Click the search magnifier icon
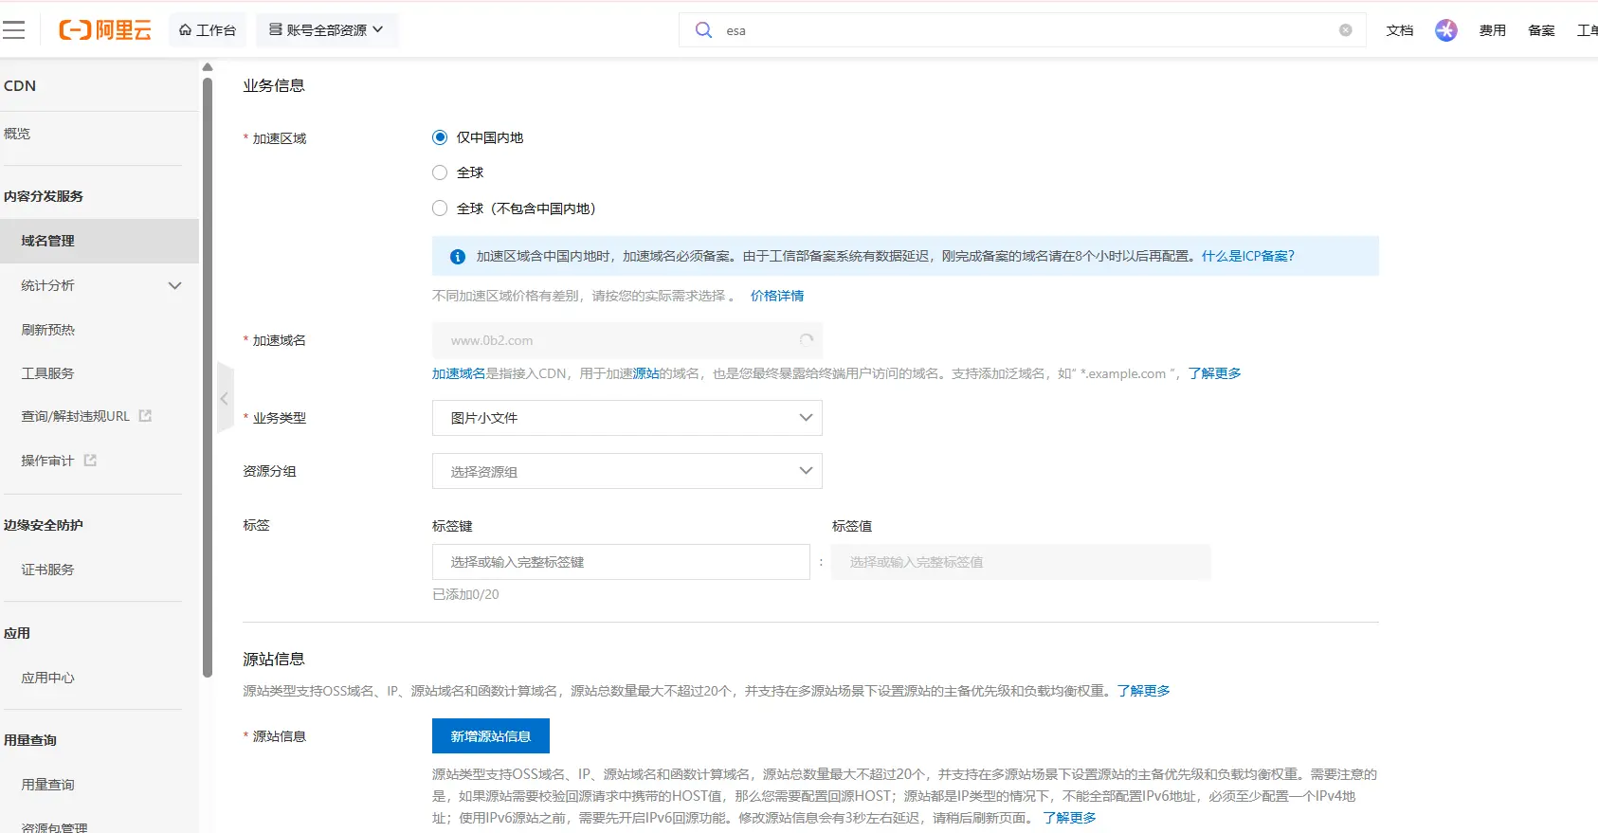Image resolution: width=1598 pixels, height=833 pixels. pos(703,30)
